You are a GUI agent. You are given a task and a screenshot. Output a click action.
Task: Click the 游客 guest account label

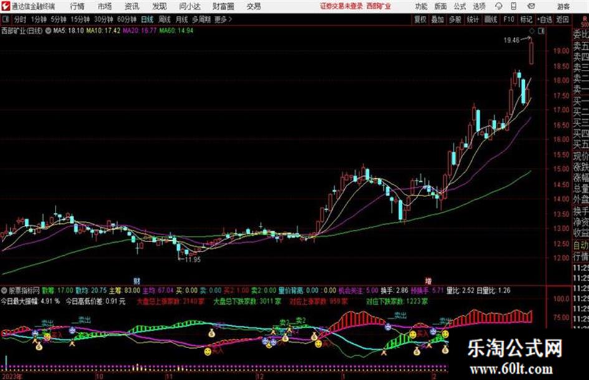pos(563,6)
